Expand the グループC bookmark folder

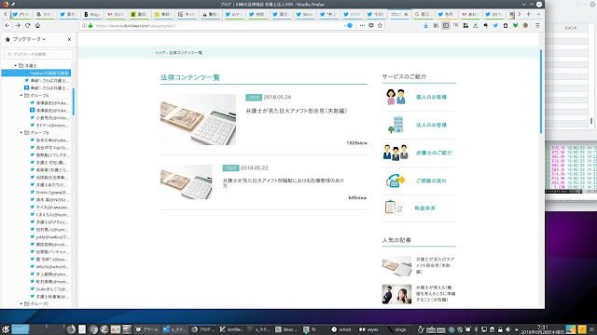click(x=21, y=304)
